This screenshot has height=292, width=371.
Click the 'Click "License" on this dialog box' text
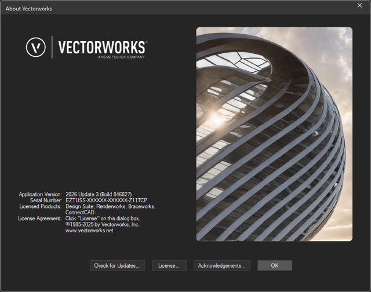tap(103, 218)
